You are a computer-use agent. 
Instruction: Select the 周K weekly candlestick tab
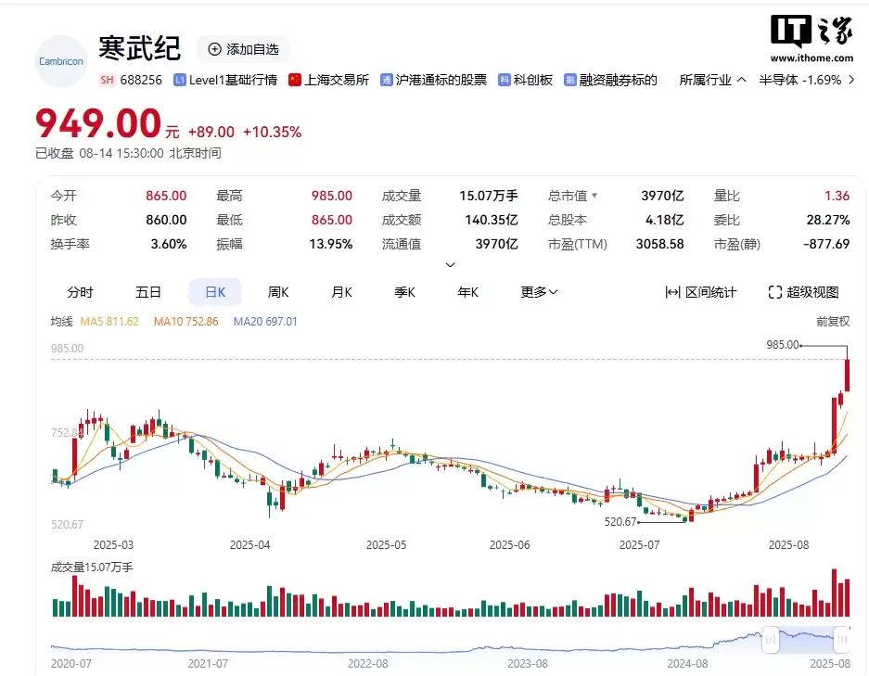[278, 291]
